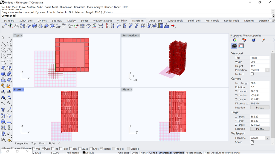Click the Join puzzle-piece icon
The image size is (275, 154).
click(3, 86)
